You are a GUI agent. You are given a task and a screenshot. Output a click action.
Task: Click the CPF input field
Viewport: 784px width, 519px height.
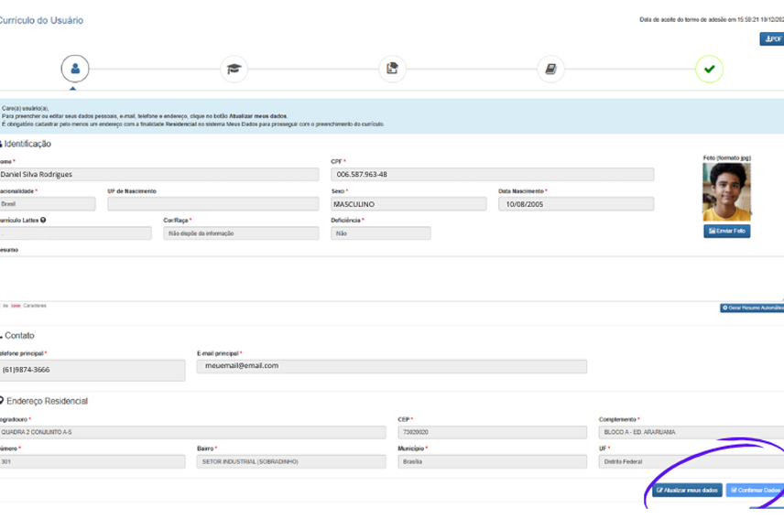492,175
